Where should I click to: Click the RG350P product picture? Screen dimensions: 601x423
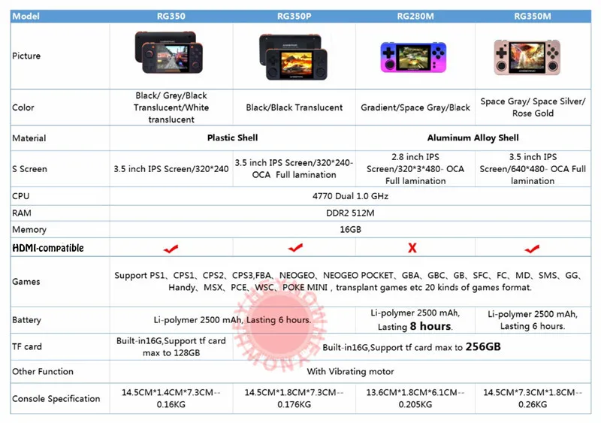pos(293,57)
